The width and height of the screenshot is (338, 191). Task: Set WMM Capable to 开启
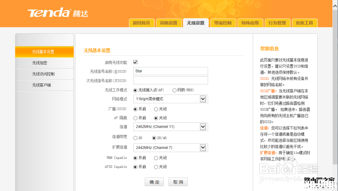(136, 158)
